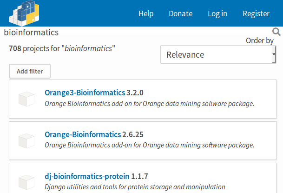Screen dimensions: 283x193
Task: Click the Orange-Bioinformatics 2.6.25 description text
Action: (x=150, y=145)
